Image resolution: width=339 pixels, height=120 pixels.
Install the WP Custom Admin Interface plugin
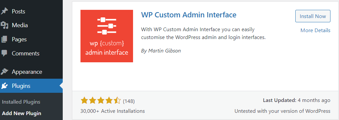(x=313, y=16)
